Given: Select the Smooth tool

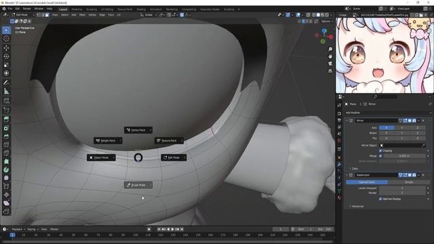Looking at the screenshot, I should (6, 178).
